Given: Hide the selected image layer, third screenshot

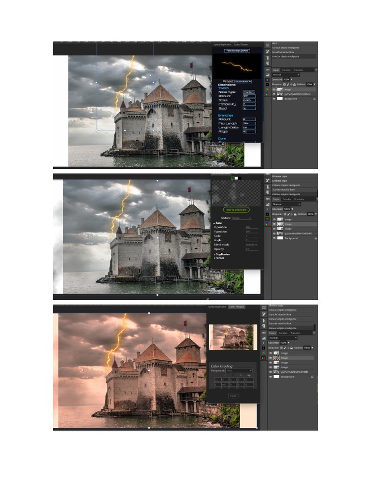Looking at the screenshot, I should (271, 358).
